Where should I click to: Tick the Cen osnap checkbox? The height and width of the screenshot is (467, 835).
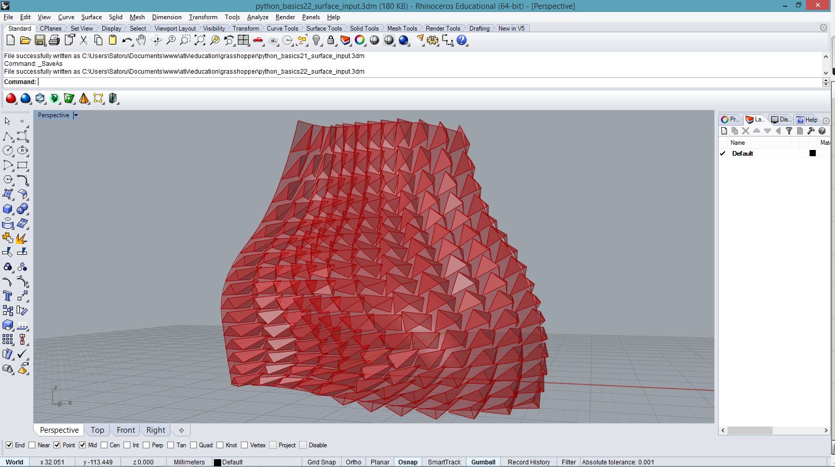click(x=104, y=445)
